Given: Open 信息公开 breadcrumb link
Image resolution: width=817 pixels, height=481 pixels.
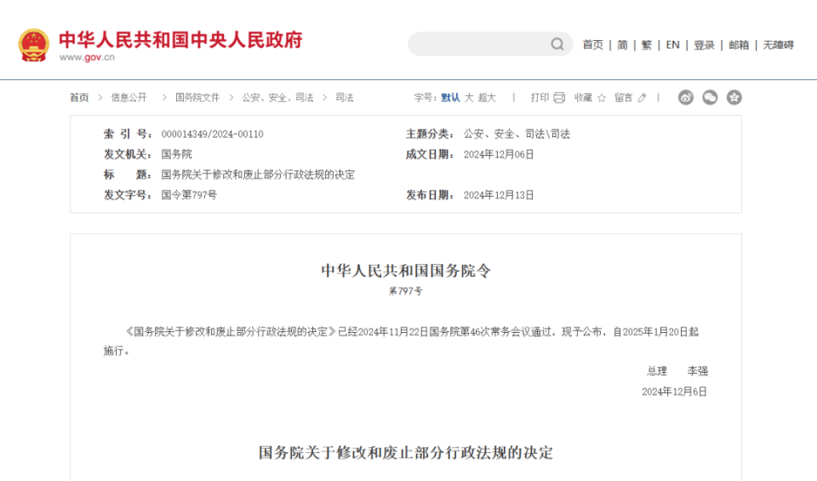Looking at the screenshot, I should click(x=129, y=97).
